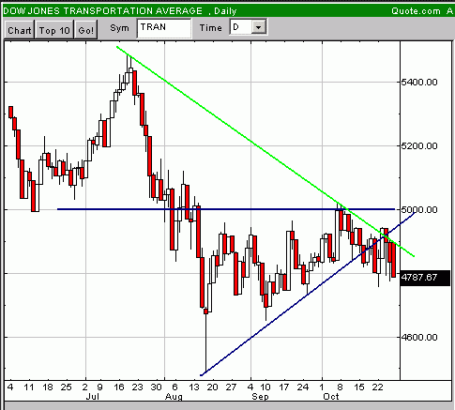Select the 4600.00 price axis label
This screenshot has height=410, width=455.
[x=419, y=337]
